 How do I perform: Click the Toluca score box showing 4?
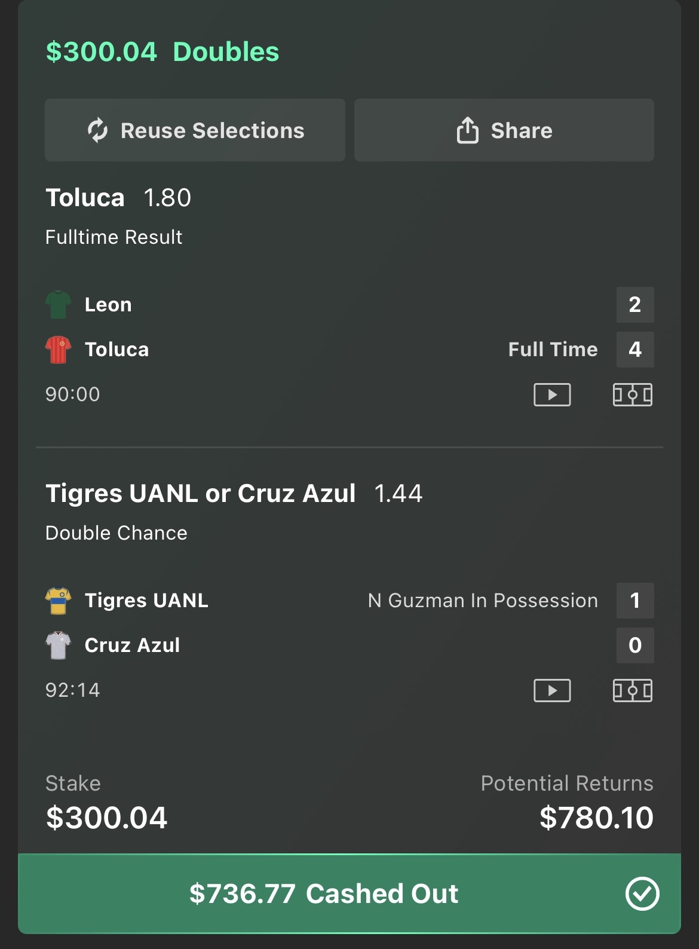click(634, 350)
